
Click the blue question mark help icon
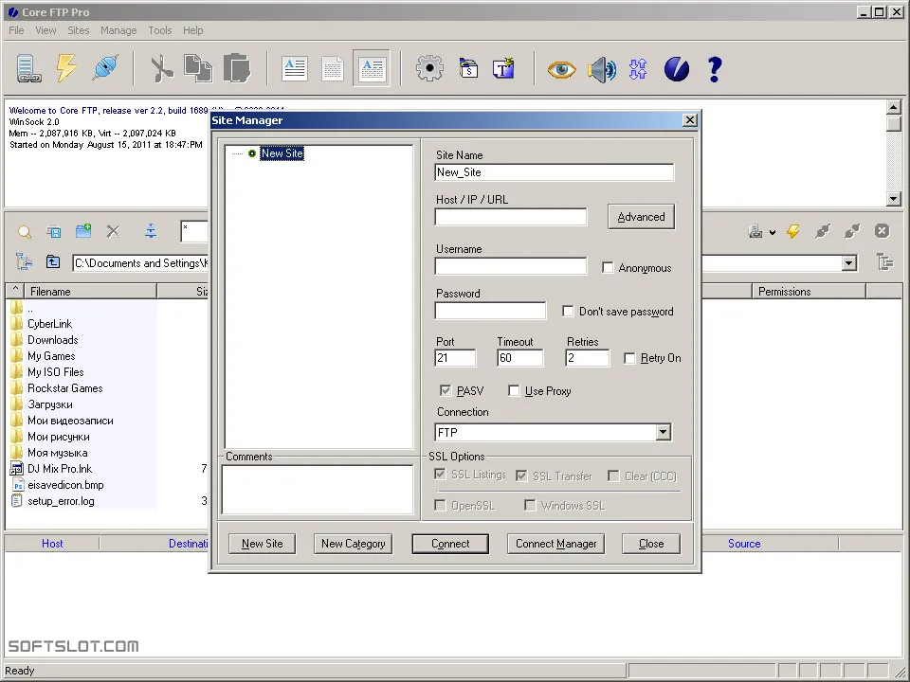click(x=715, y=69)
